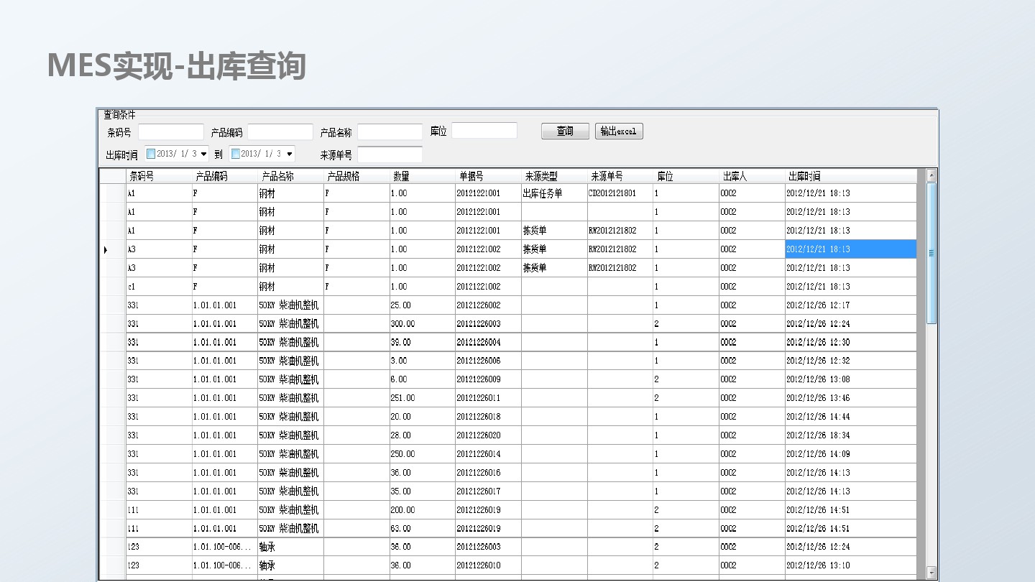1035x582 pixels.
Task: Open the start date picker dropdown arrow
Action: [203, 154]
